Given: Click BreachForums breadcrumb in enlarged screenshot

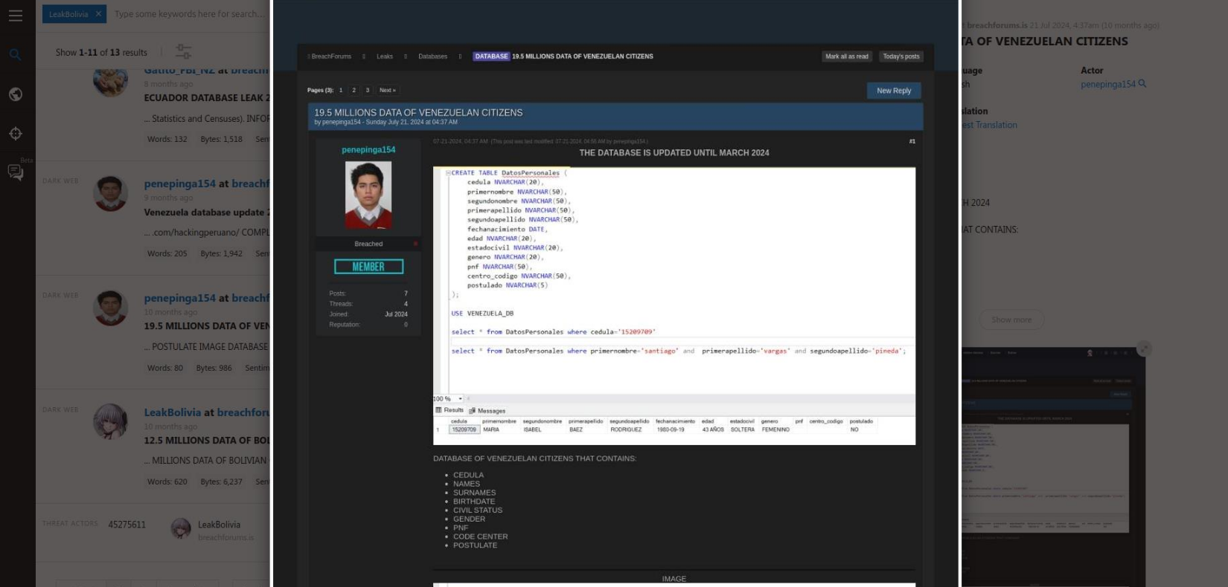Looking at the screenshot, I should pyautogui.click(x=331, y=56).
